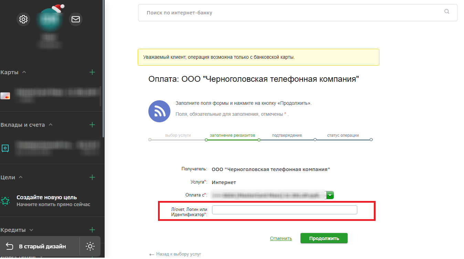Click the payment heading Оплата: ООО Черноголовская

pyautogui.click(x=254, y=79)
